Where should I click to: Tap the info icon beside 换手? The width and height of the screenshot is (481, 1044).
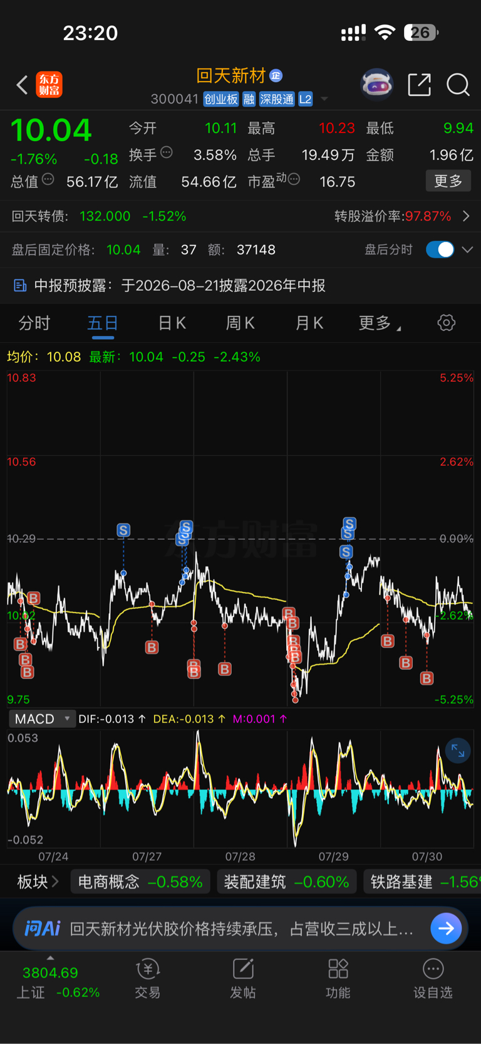[x=167, y=152]
